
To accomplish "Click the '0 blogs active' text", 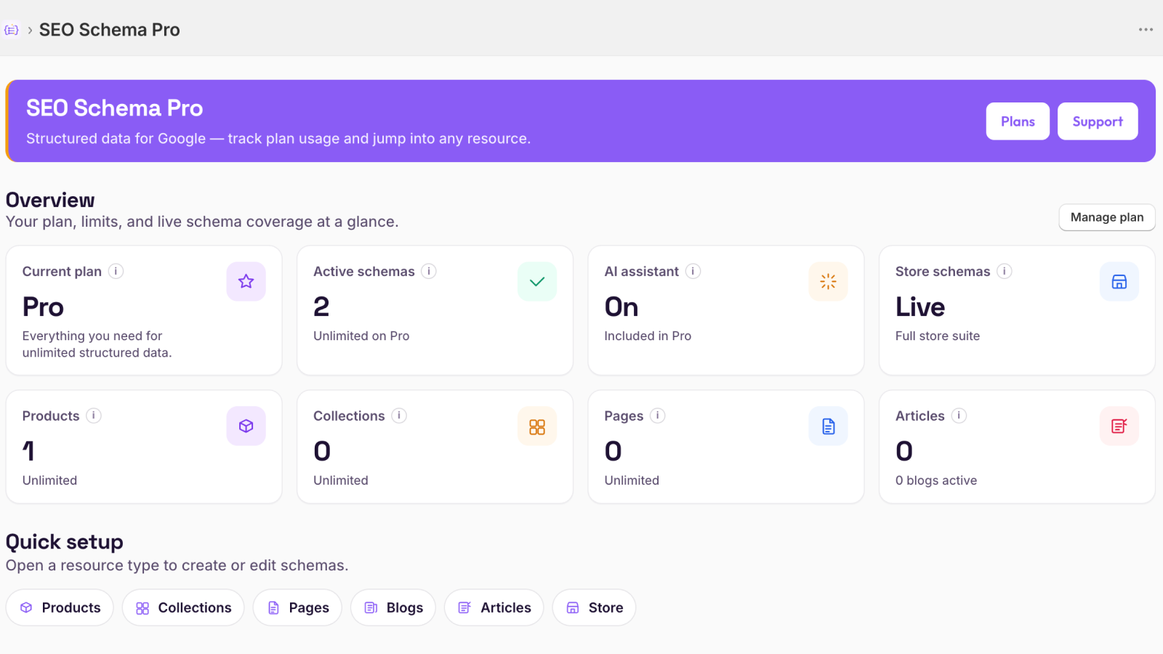I will (x=936, y=480).
